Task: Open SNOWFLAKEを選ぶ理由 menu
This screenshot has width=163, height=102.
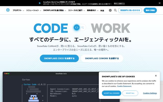Action: point(53,10)
